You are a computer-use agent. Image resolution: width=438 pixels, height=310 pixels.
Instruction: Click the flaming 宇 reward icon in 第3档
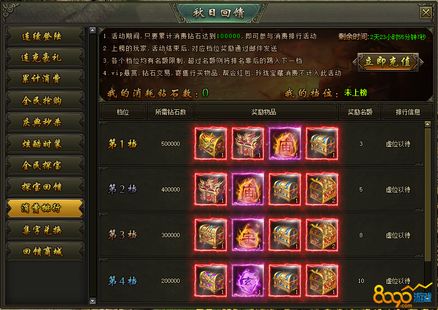(248, 235)
